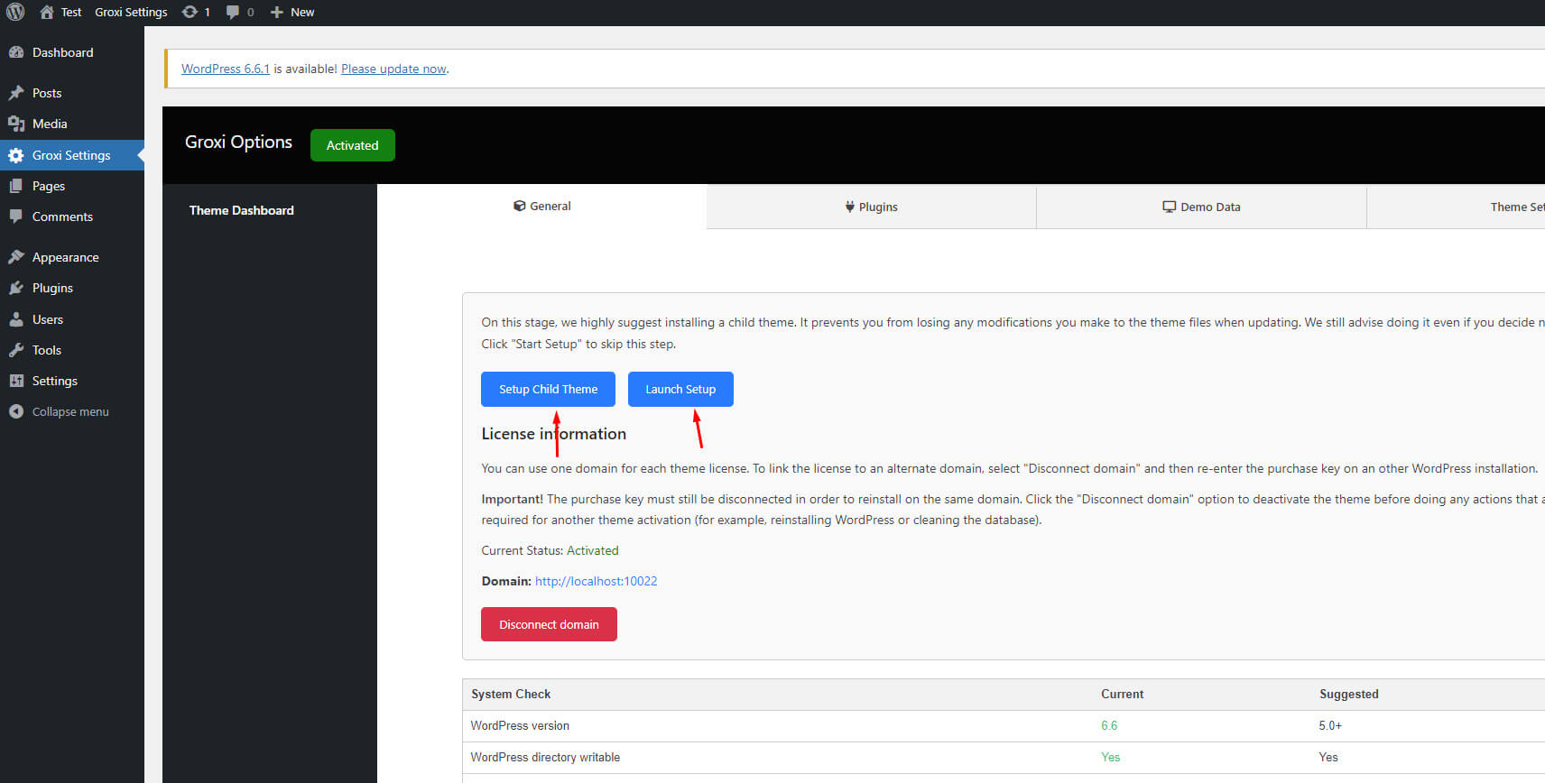Click the Groxi Options heading
The image size is (1545, 783).
pyautogui.click(x=238, y=142)
